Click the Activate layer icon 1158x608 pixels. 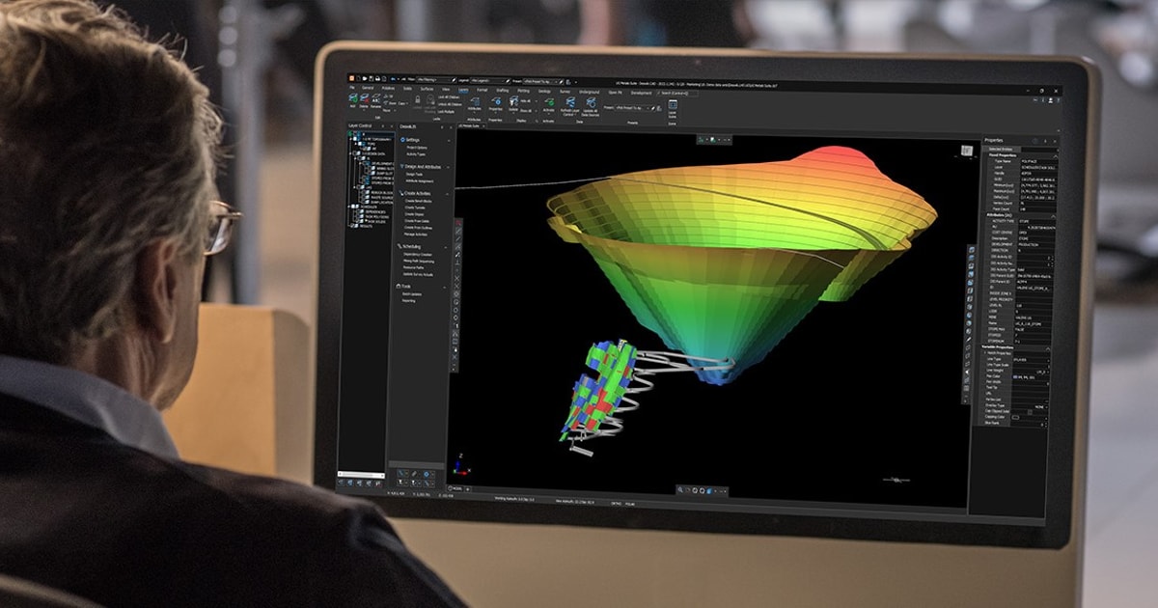pos(549,101)
